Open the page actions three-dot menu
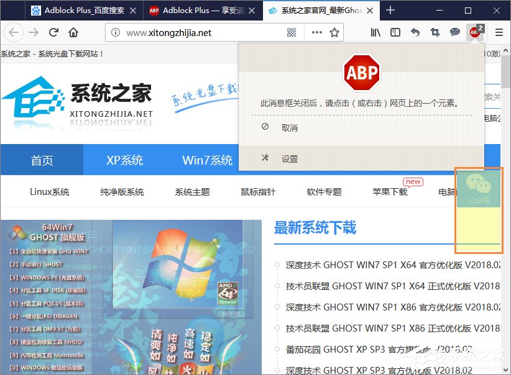This screenshot has height=375, width=511. coord(316,32)
